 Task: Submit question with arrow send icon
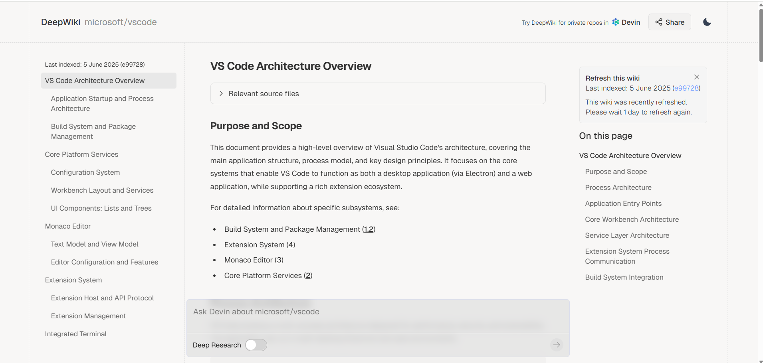click(x=556, y=345)
